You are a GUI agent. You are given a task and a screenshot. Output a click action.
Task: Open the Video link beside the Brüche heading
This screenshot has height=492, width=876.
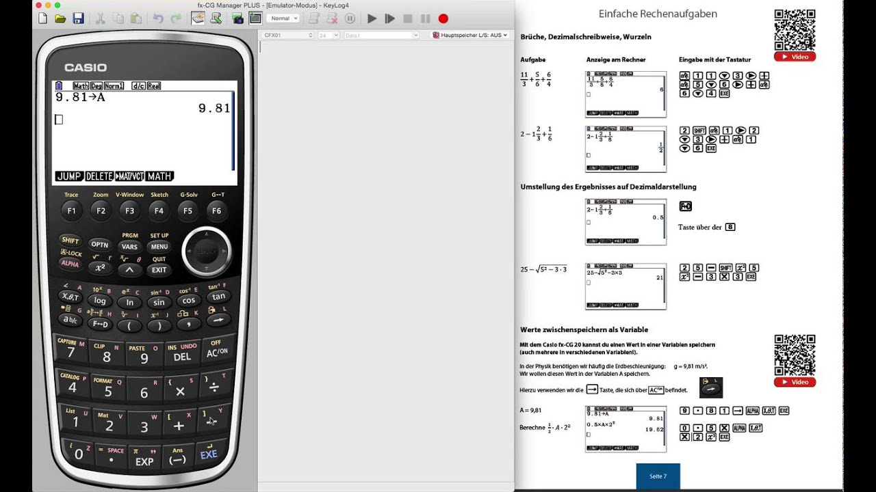tap(795, 57)
